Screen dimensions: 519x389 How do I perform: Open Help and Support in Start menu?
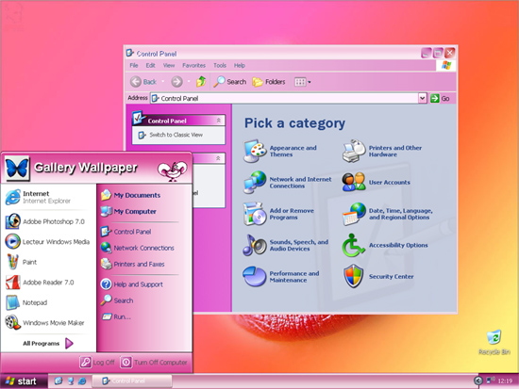coord(132,284)
